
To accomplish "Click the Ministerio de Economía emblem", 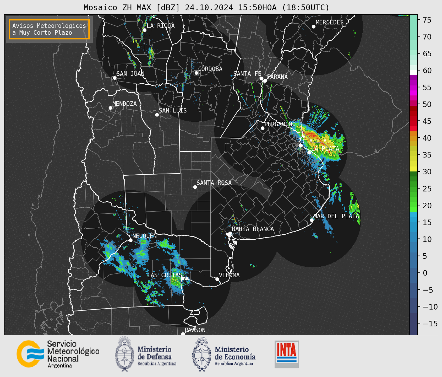I will point(201,354).
